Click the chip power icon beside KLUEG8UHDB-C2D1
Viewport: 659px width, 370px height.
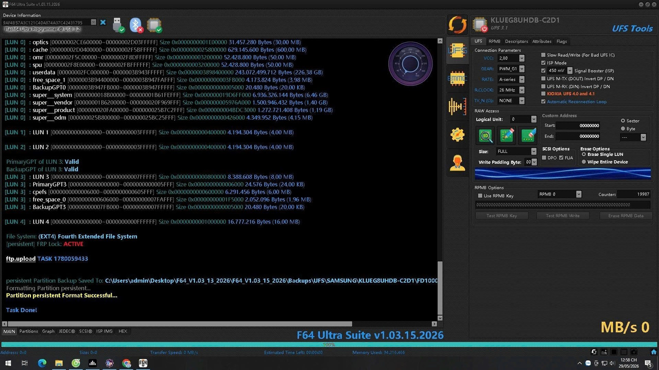point(480,25)
